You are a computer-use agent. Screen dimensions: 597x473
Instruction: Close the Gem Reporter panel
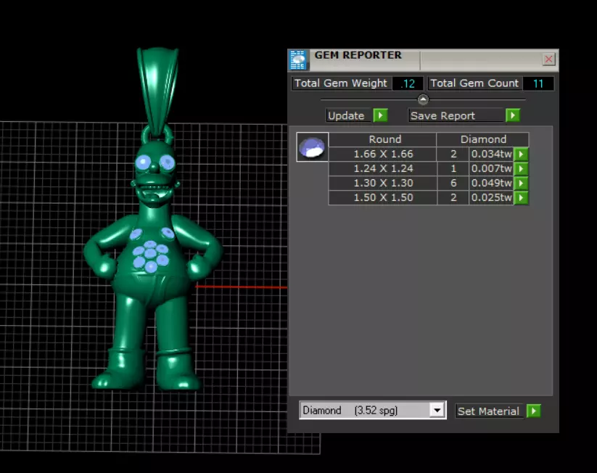pyautogui.click(x=548, y=59)
